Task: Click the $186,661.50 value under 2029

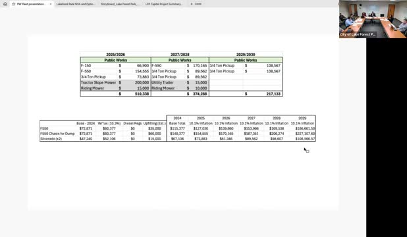Action: click(305, 128)
